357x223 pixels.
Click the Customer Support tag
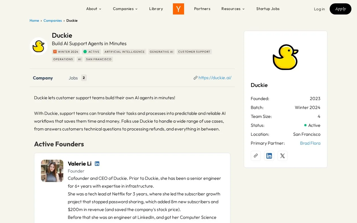(194, 52)
